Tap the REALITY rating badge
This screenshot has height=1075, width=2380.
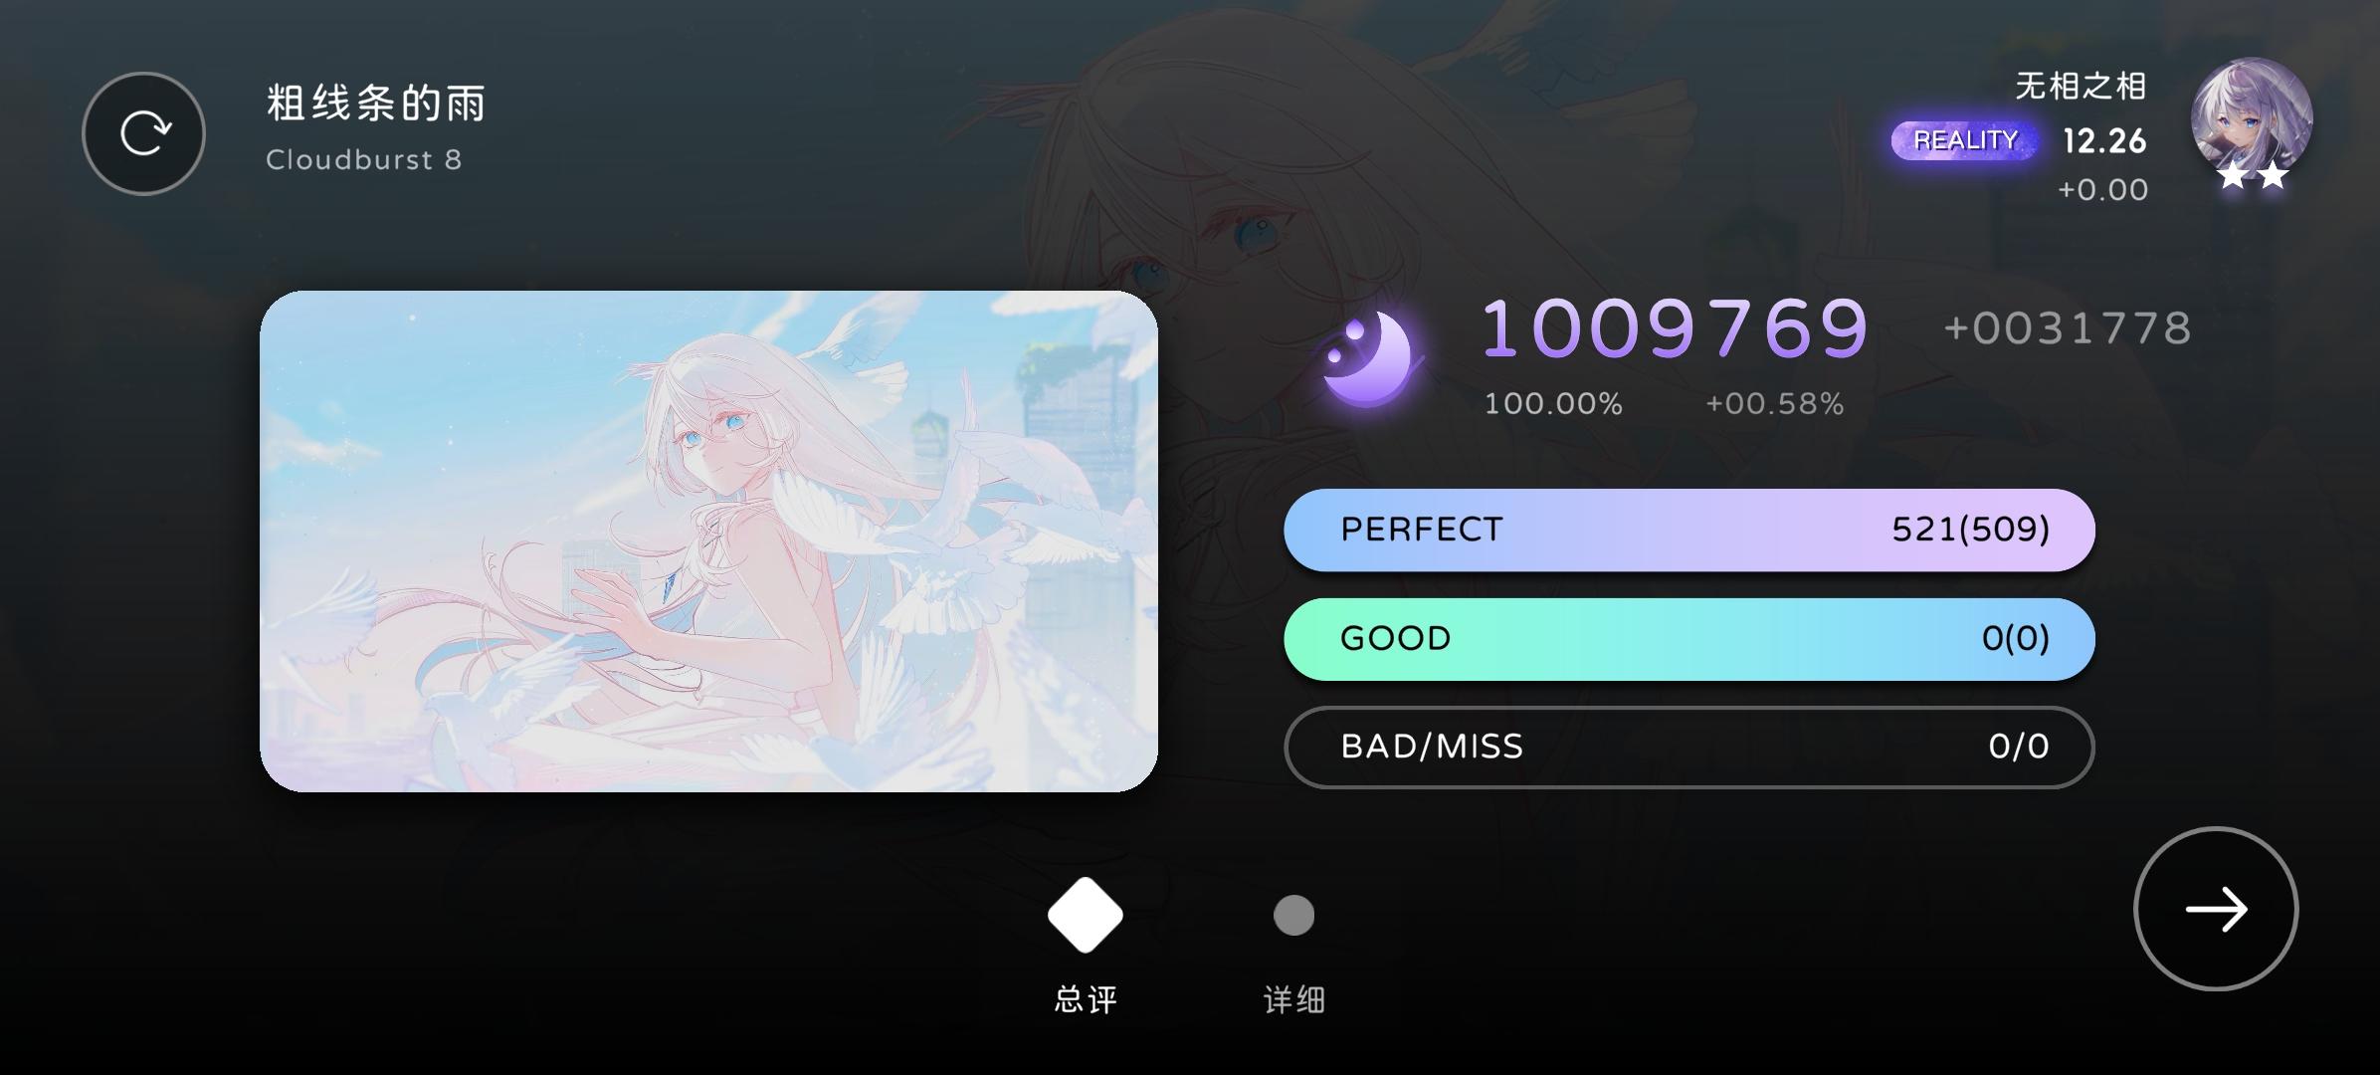click(x=1965, y=140)
